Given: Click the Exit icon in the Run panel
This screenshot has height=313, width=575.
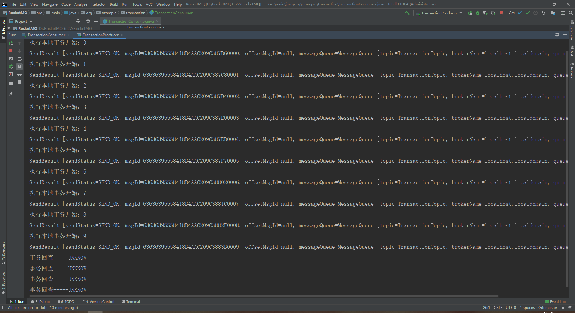Looking at the screenshot, I should (x=11, y=74).
